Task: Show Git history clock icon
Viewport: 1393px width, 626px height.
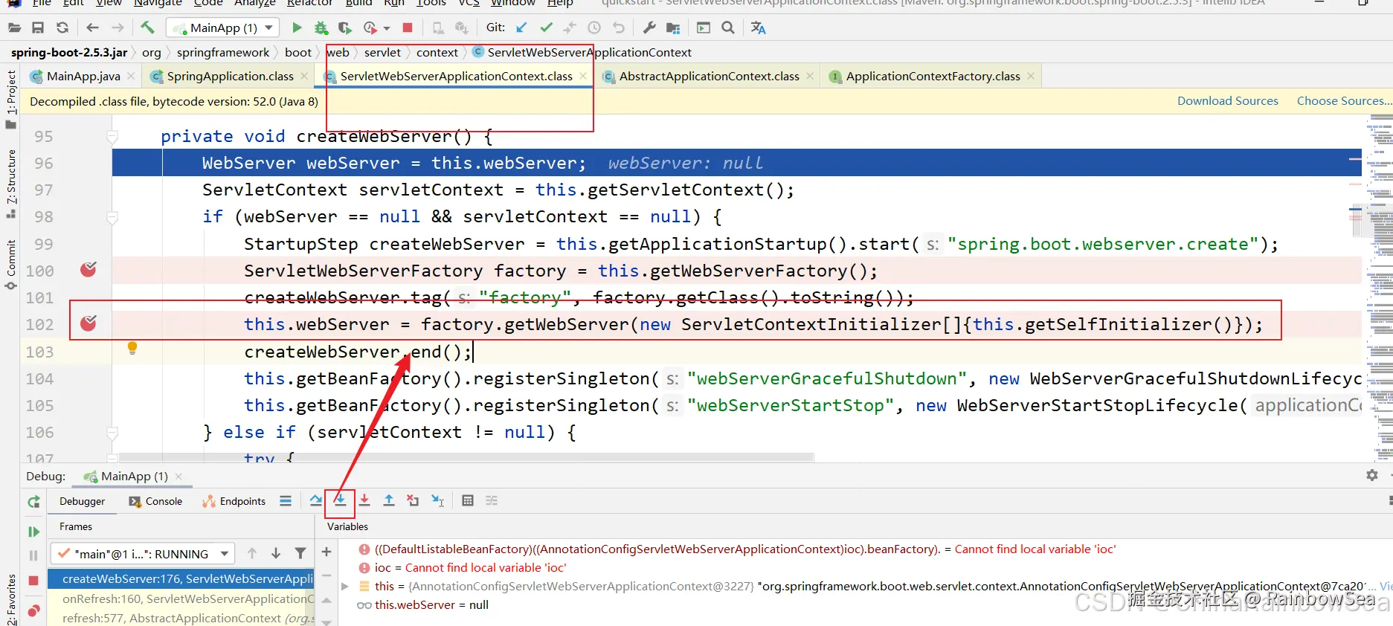Action: tap(594, 28)
